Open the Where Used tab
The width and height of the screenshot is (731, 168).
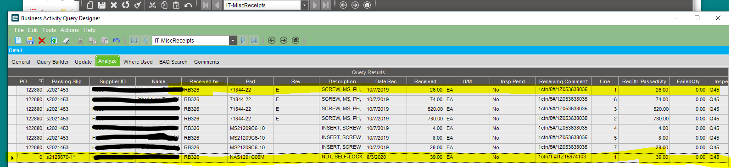(x=138, y=62)
